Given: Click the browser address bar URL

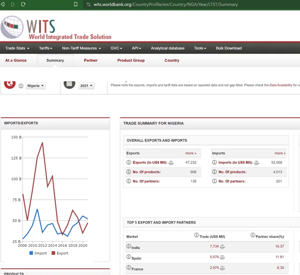Looking at the screenshot, I should coord(166,4).
